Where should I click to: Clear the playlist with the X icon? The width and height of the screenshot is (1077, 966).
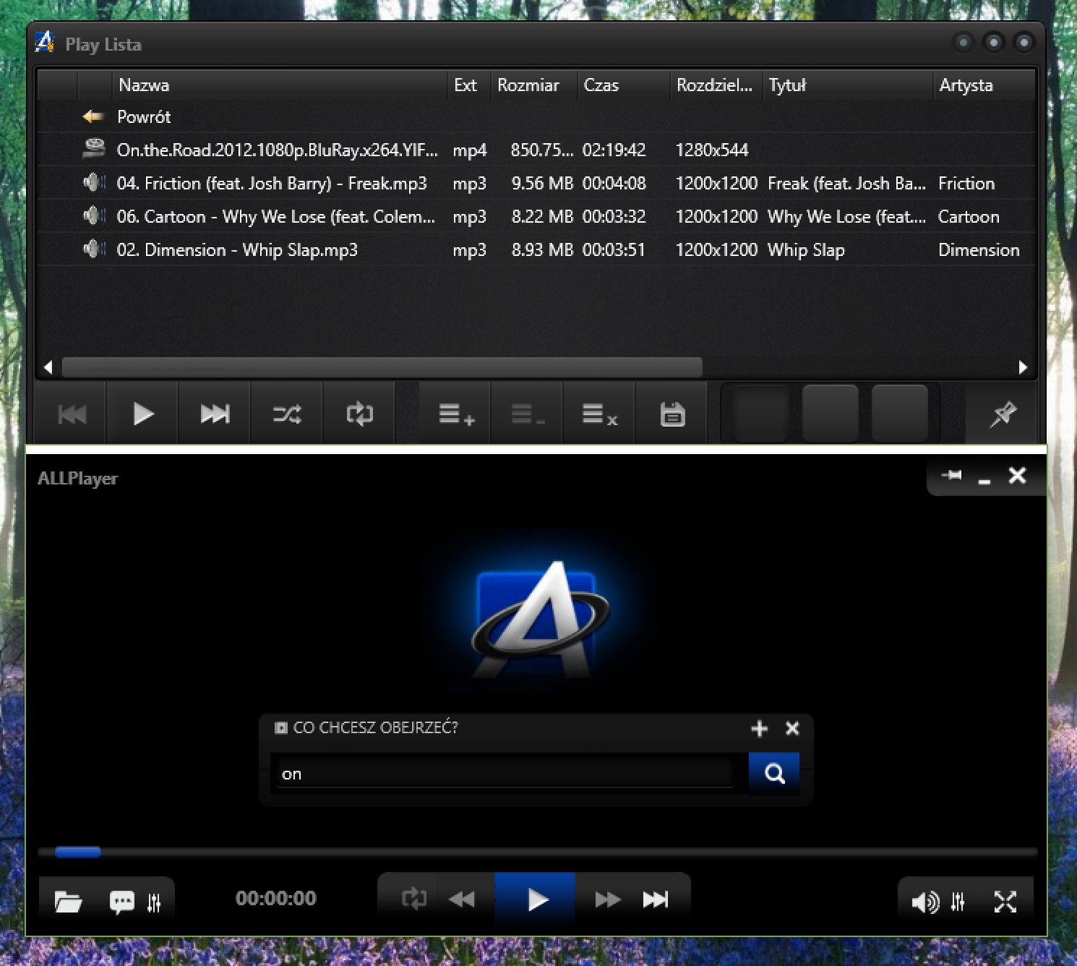pyautogui.click(x=599, y=414)
